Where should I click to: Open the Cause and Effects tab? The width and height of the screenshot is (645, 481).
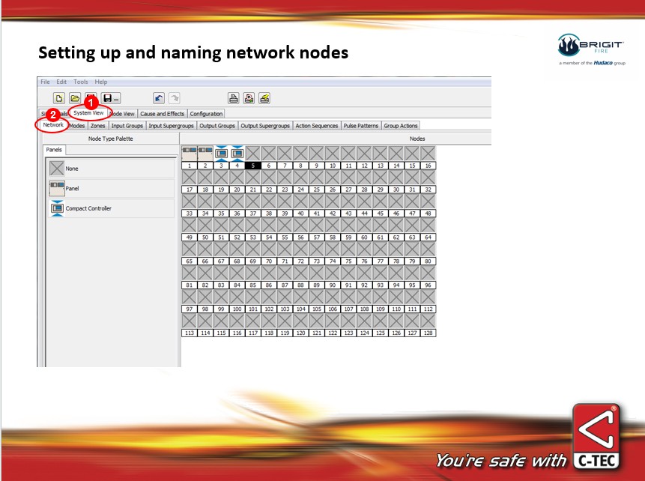click(162, 114)
